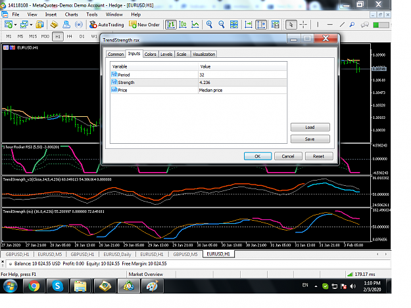This screenshot has height=308, width=411.
Task: Open the File menu
Action: coord(16,14)
